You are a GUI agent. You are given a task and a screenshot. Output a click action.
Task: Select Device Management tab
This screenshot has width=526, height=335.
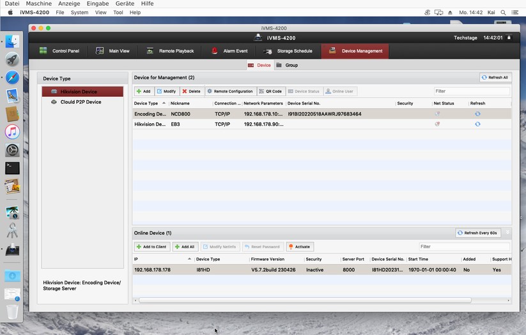pos(355,51)
